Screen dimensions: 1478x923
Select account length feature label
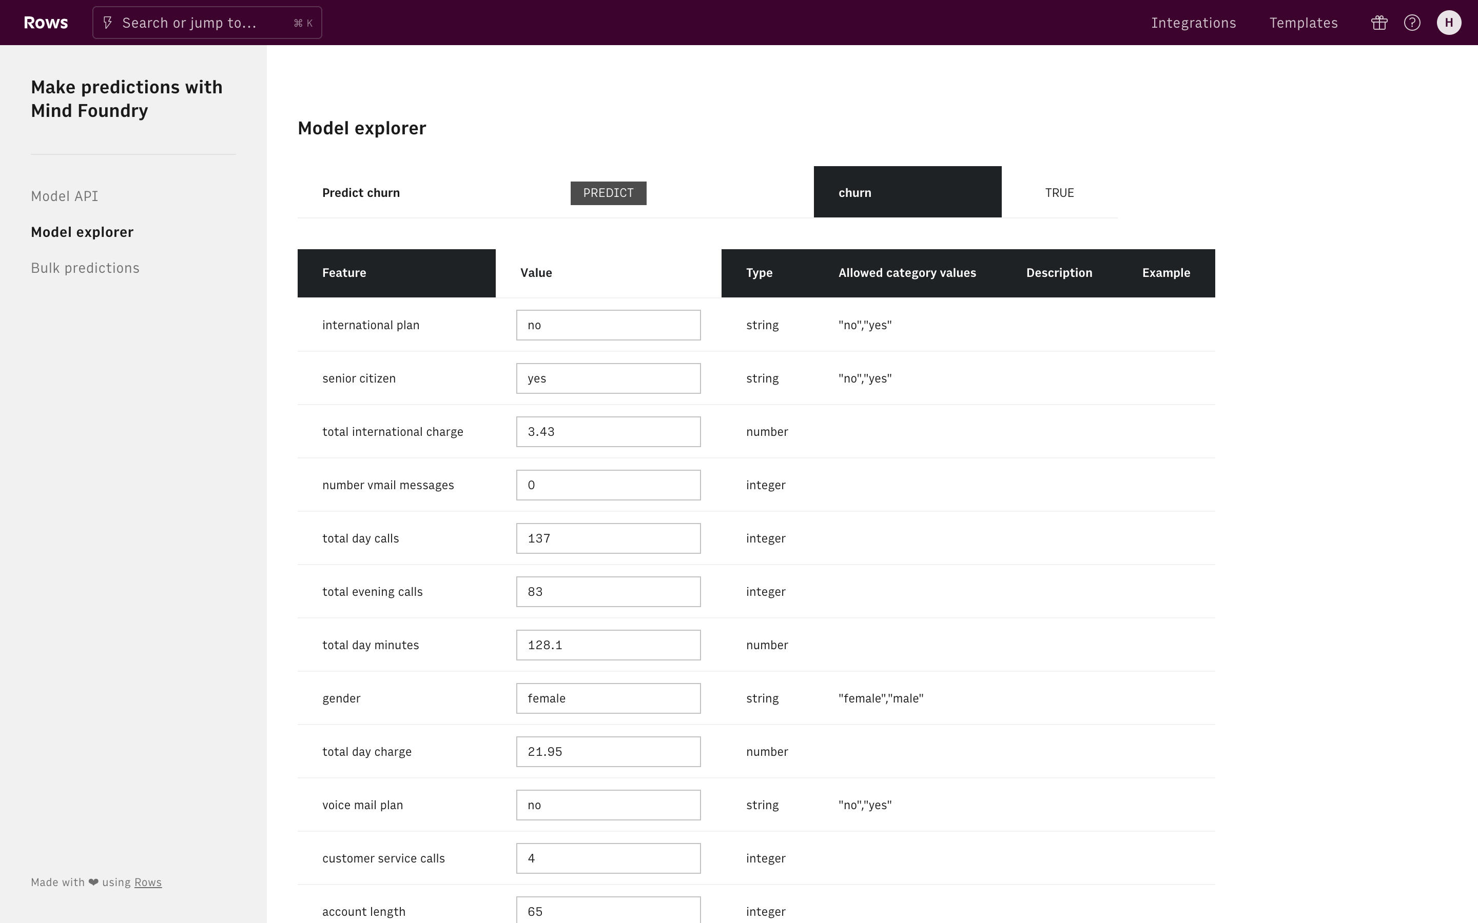[364, 911]
